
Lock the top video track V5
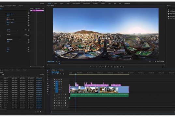tap(54, 80)
